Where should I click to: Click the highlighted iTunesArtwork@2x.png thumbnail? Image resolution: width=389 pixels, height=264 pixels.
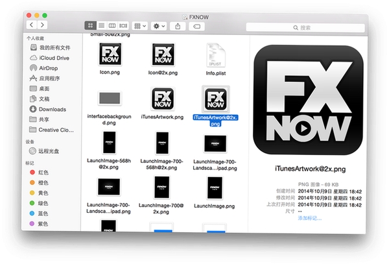(215, 99)
